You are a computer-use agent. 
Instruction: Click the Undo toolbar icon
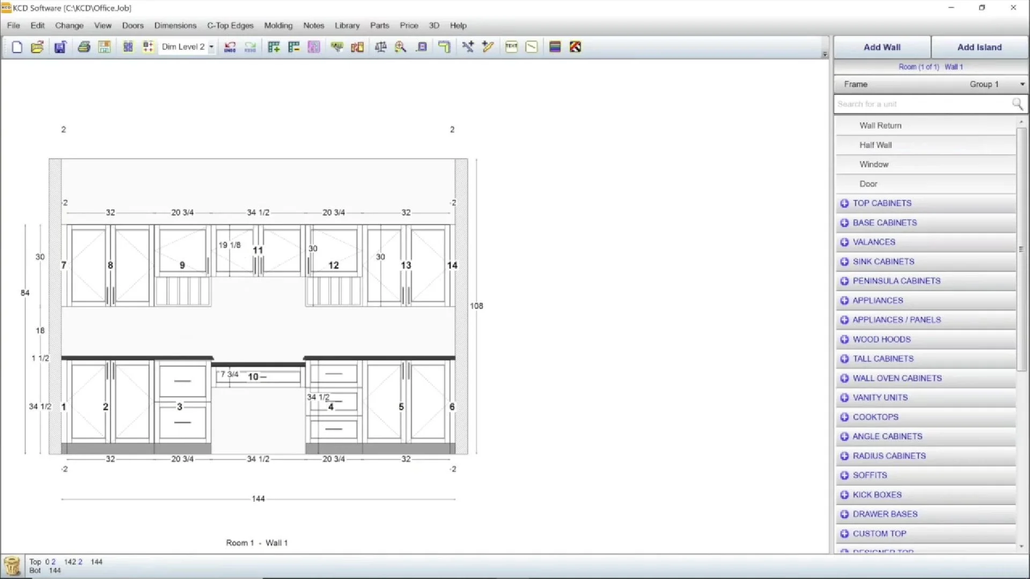point(230,47)
